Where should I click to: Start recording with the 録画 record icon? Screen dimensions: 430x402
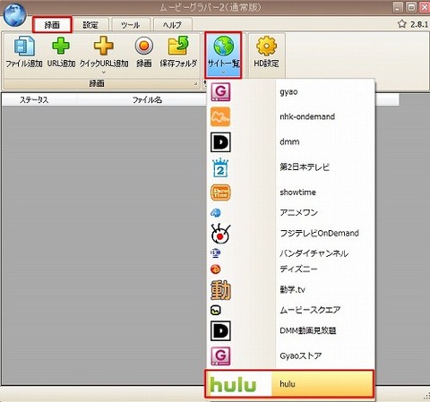pyautogui.click(x=144, y=46)
